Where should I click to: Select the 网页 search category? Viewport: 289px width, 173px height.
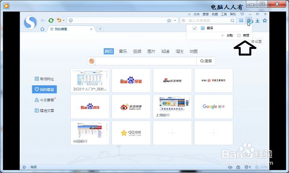[x=109, y=51]
